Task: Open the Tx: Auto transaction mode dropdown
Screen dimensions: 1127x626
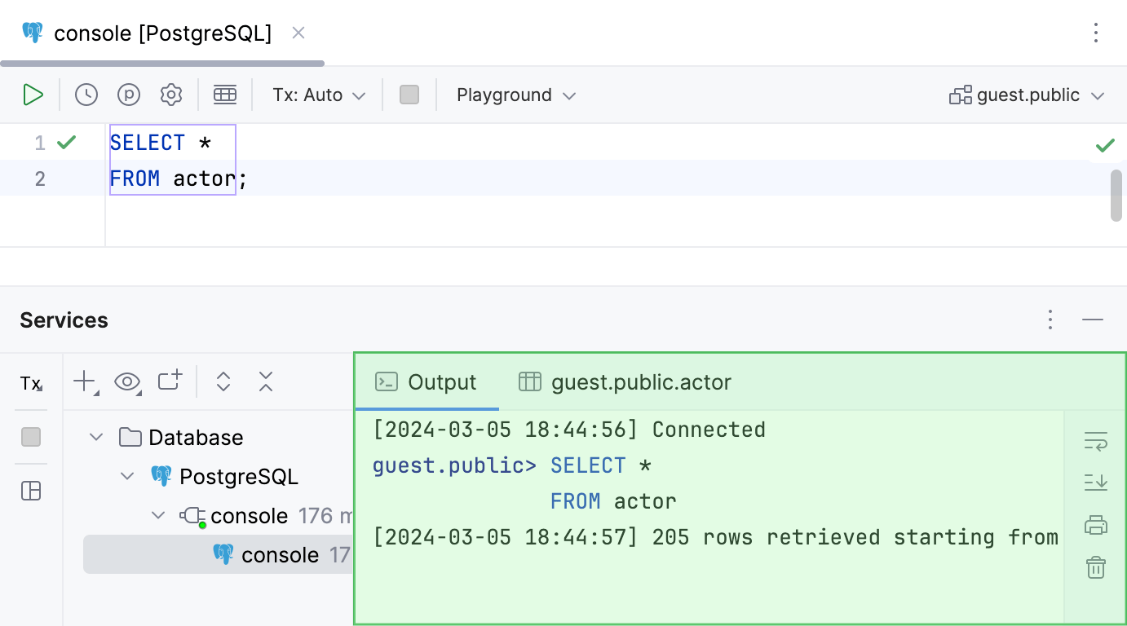Action: click(319, 95)
